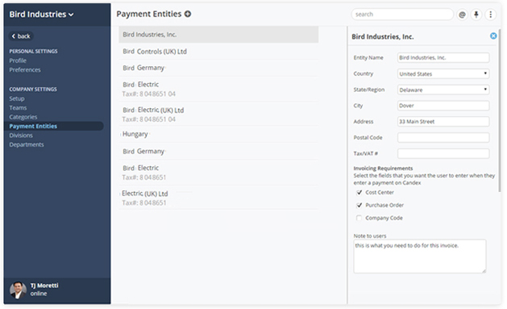Open the three-dot more options menu
This screenshot has width=507, height=309.
coord(491,15)
